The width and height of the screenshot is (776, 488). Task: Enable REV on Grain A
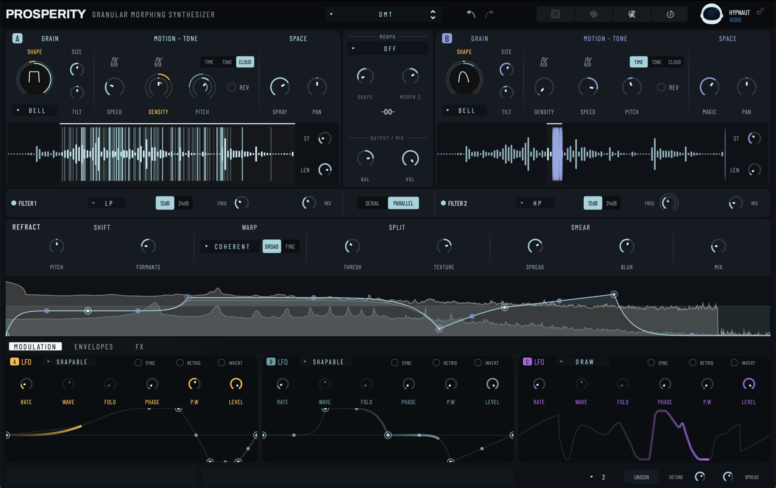click(232, 88)
